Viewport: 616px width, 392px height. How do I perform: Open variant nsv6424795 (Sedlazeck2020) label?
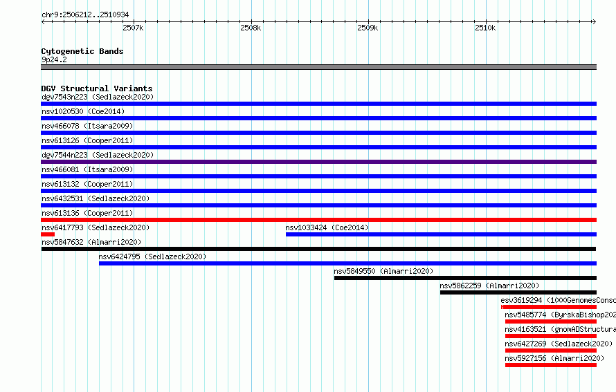point(152,256)
